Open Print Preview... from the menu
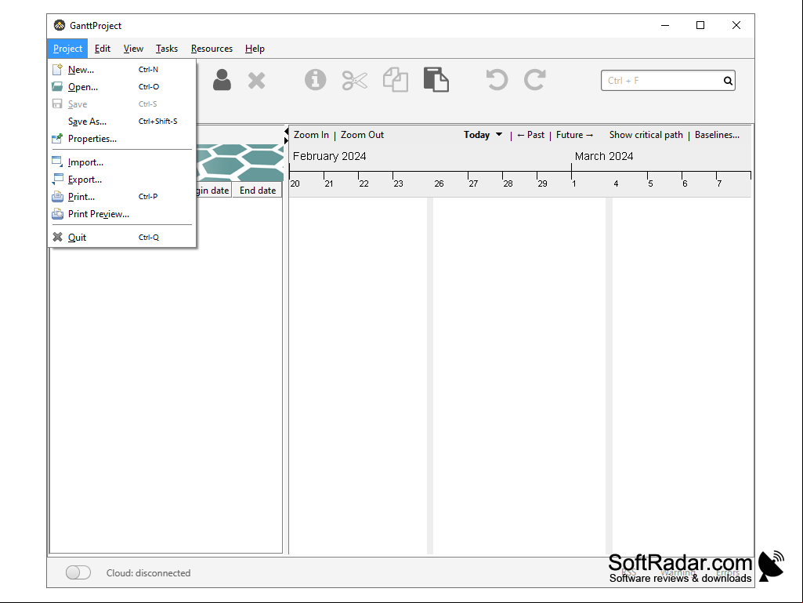Image resolution: width=803 pixels, height=603 pixels. coord(122,214)
